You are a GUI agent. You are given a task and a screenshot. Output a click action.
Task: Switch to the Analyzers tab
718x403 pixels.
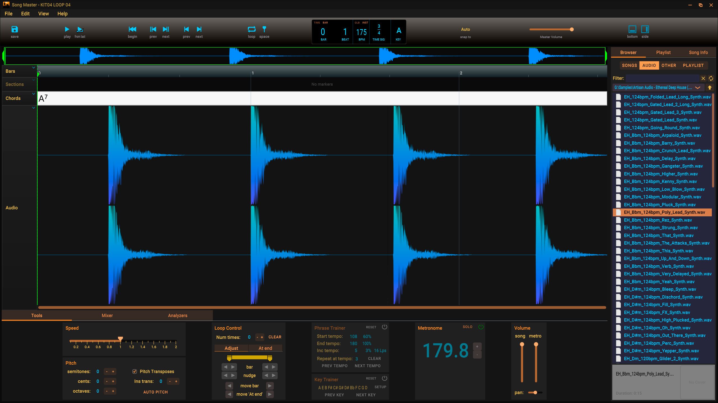(178, 315)
